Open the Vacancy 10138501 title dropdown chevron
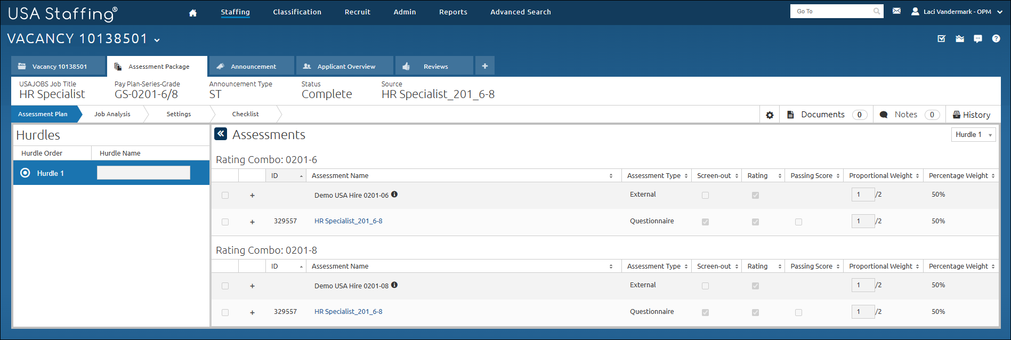Image resolution: width=1011 pixels, height=340 pixels. 157,40
